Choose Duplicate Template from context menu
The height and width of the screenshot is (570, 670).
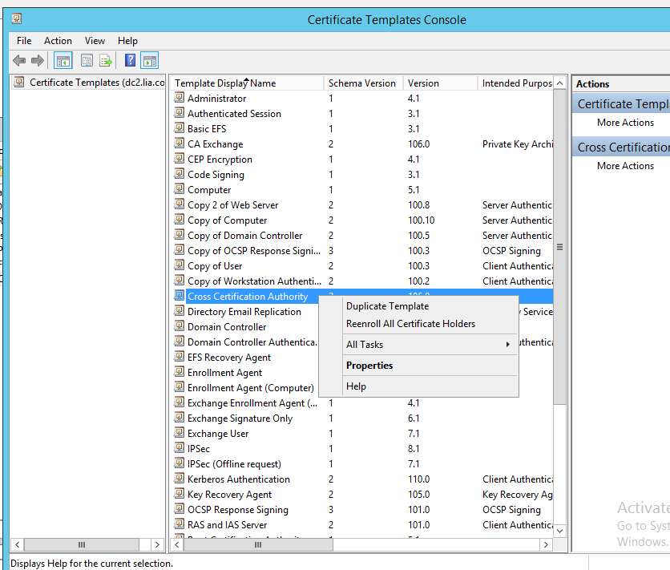[x=387, y=306]
